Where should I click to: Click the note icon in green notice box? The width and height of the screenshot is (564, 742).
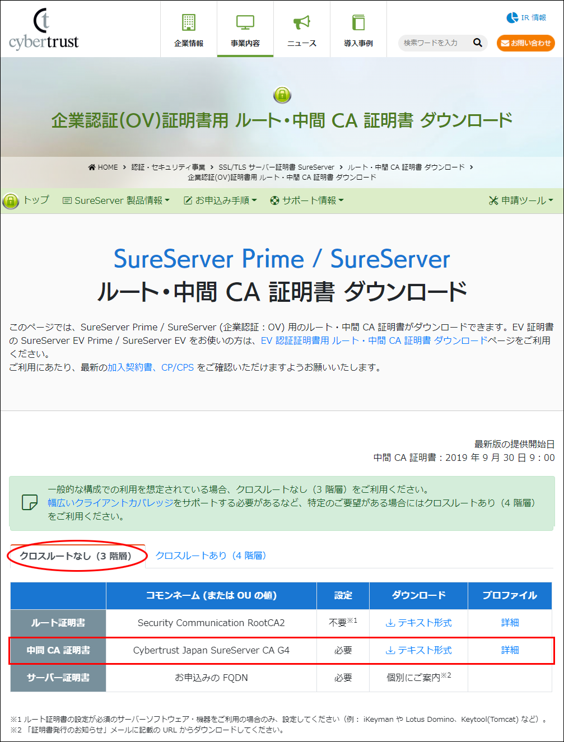(x=29, y=502)
